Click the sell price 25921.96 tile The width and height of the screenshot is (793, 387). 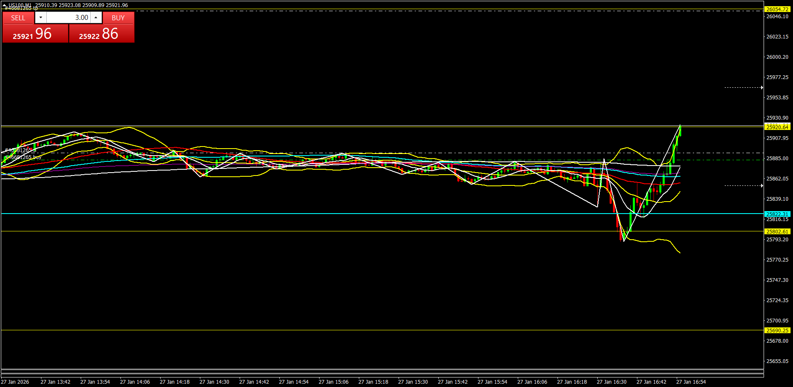35,34
